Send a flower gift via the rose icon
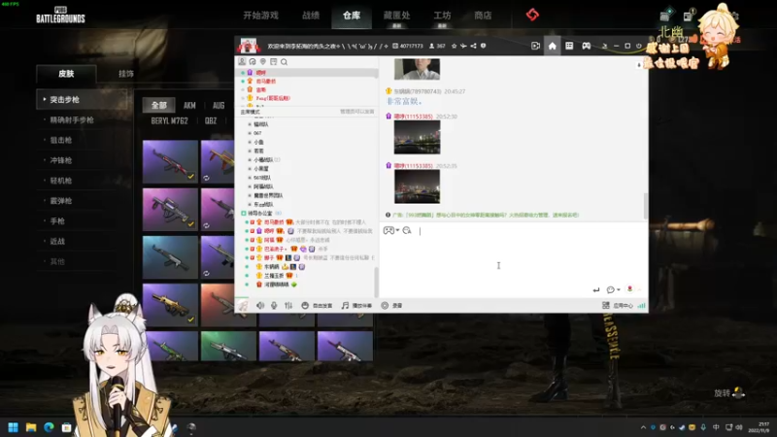 point(629,288)
